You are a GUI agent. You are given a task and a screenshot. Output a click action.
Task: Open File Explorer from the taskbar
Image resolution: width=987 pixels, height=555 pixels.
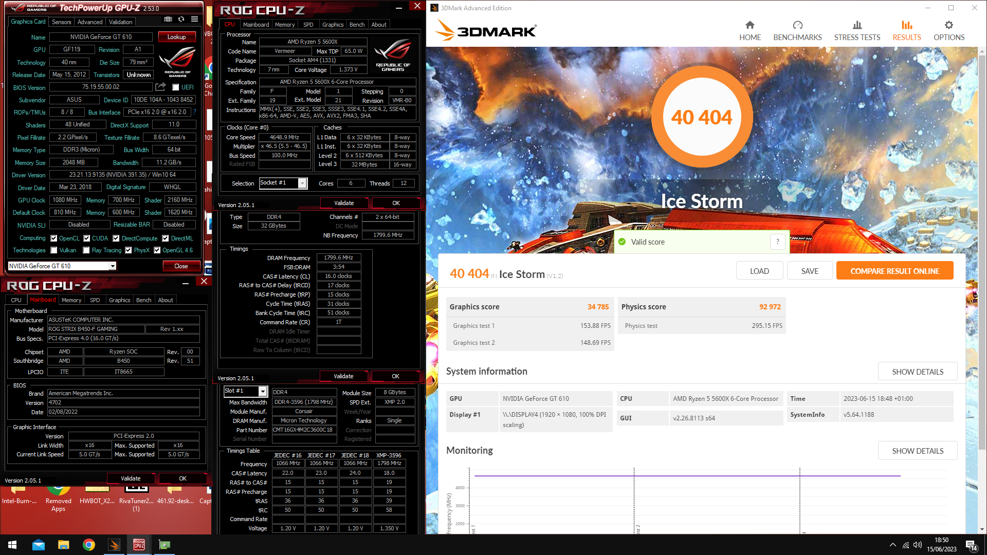pos(64,545)
